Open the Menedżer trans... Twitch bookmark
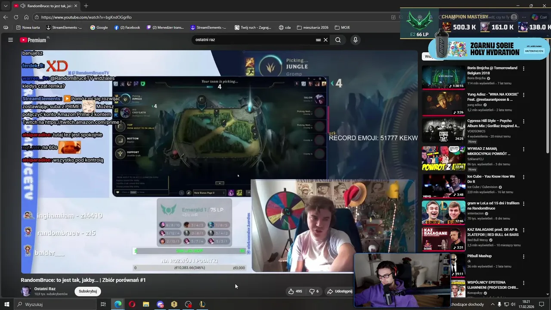 165,28
